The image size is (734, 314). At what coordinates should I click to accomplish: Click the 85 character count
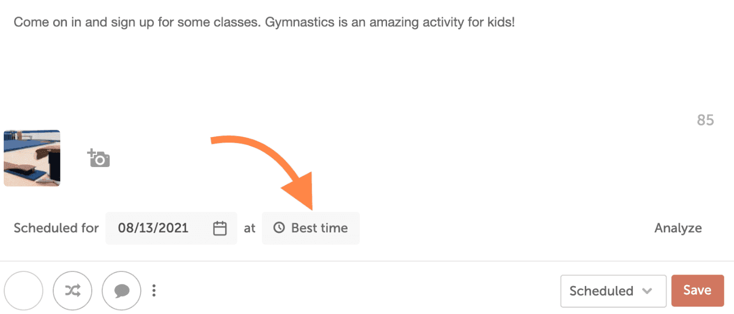pos(705,120)
